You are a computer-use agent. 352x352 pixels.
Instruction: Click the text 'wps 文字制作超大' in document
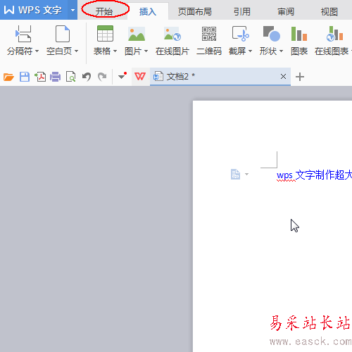(314, 175)
